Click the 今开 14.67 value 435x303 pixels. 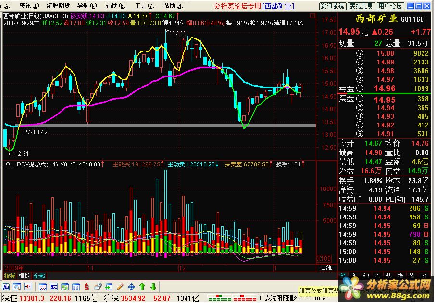click(x=373, y=143)
